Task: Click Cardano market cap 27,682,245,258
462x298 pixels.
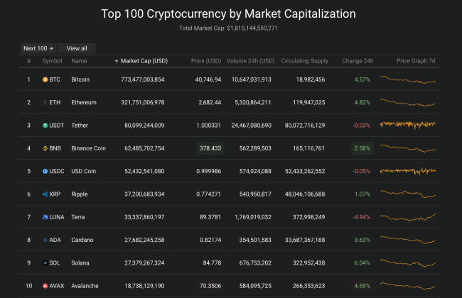Action: pos(144,240)
